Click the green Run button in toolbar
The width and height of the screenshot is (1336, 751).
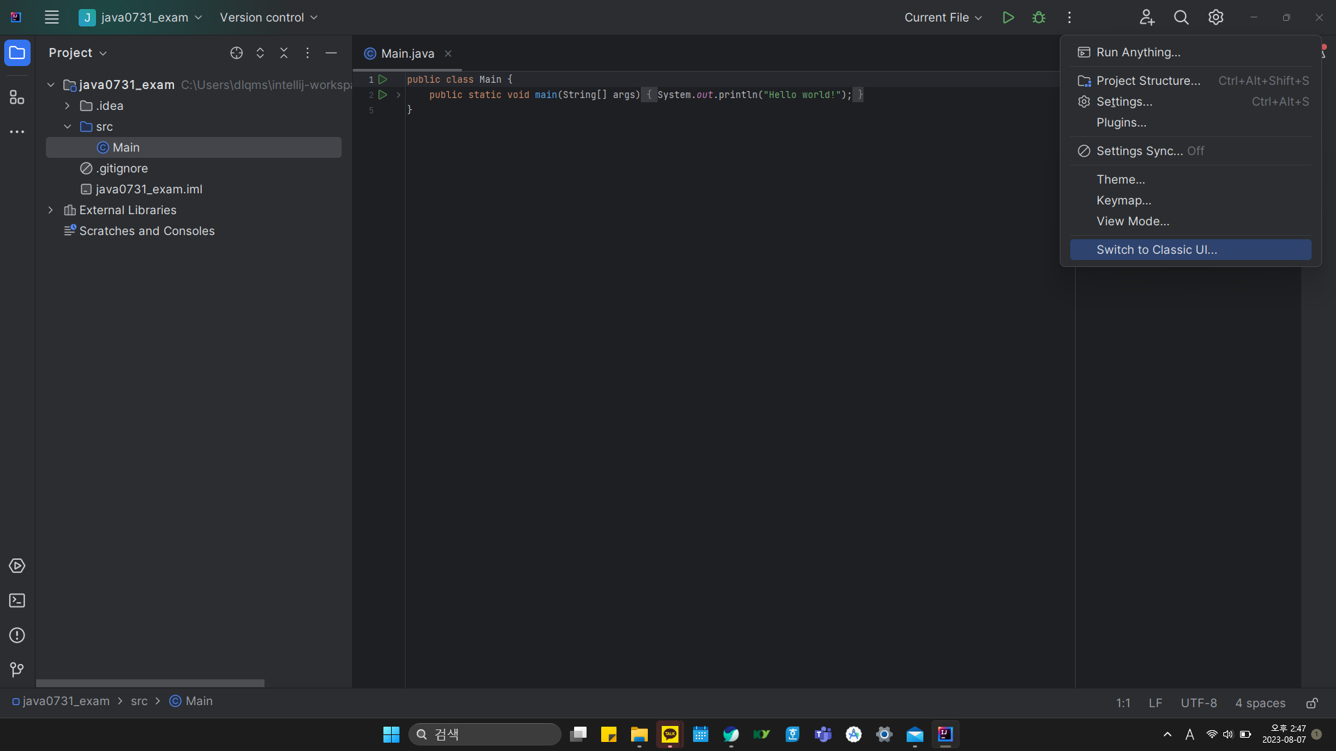coord(1008,17)
